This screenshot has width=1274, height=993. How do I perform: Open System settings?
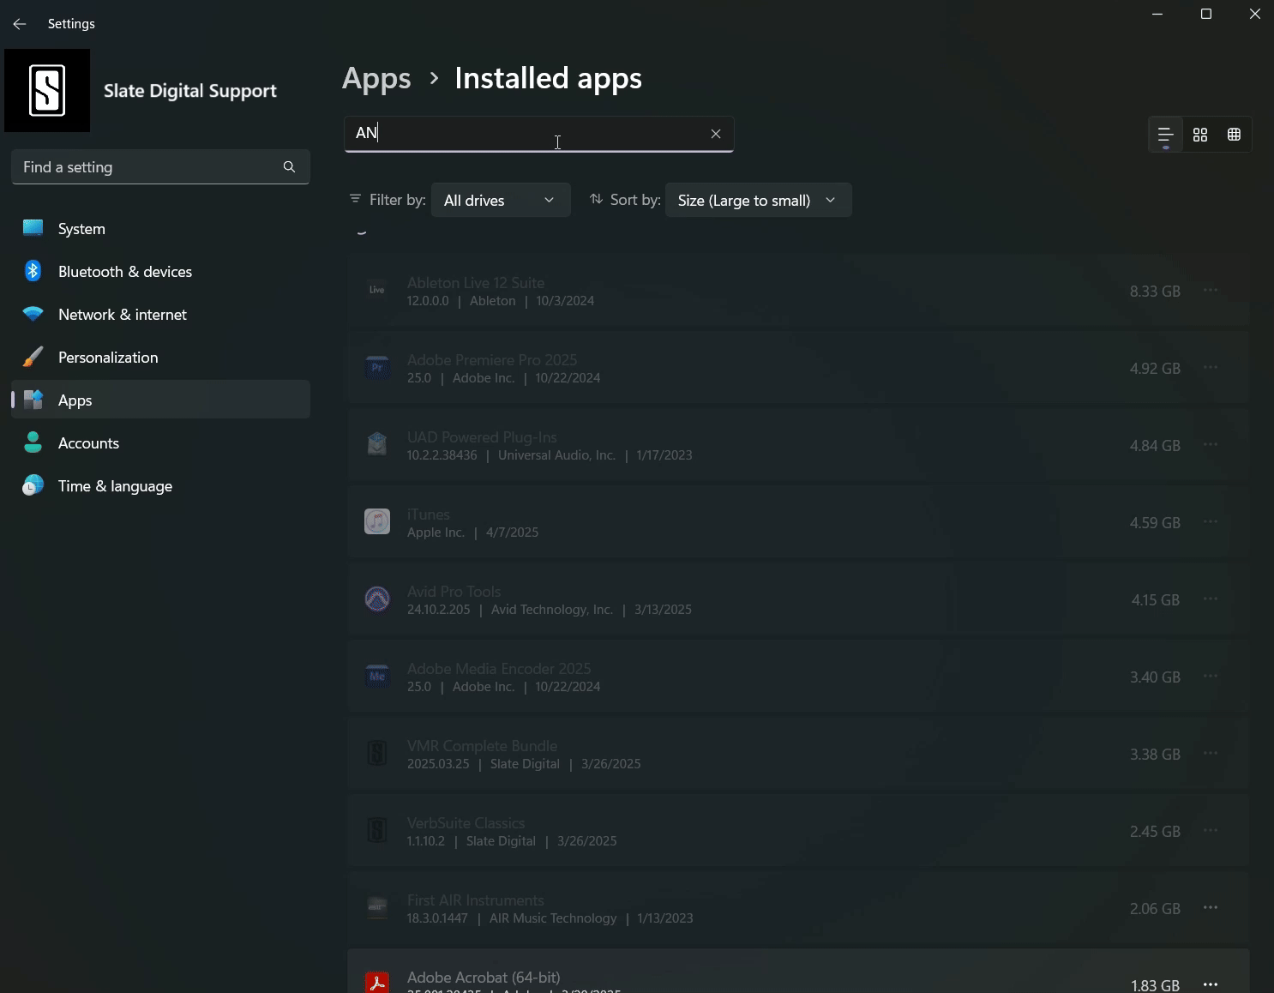tap(160, 229)
